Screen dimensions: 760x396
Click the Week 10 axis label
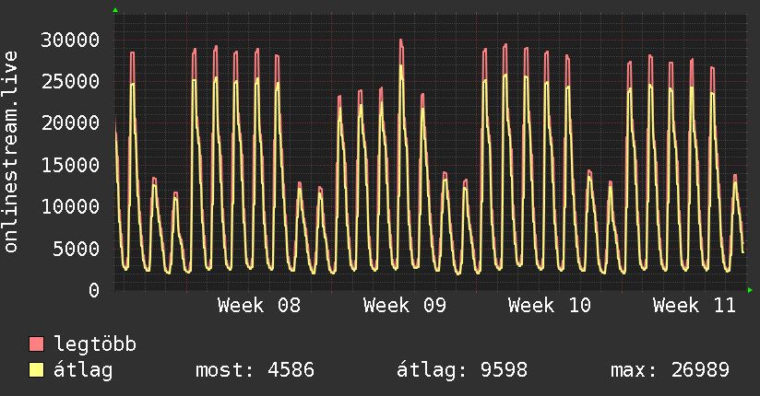pos(550,306)
